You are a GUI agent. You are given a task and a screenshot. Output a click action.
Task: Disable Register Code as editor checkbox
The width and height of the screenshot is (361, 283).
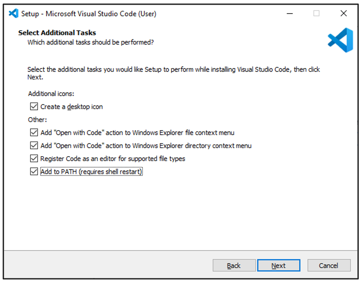(x=34, y=158)
